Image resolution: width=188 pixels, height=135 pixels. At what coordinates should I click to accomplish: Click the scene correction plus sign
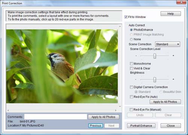(173, 55)
